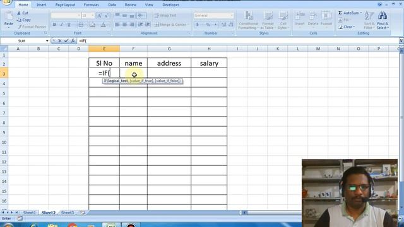Click the Select All corner button
This screenshot has width=404, height=227.
coord(4,49)
